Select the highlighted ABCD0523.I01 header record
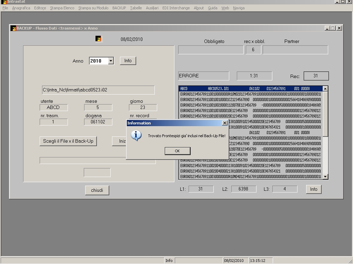 tap(251, 89)
